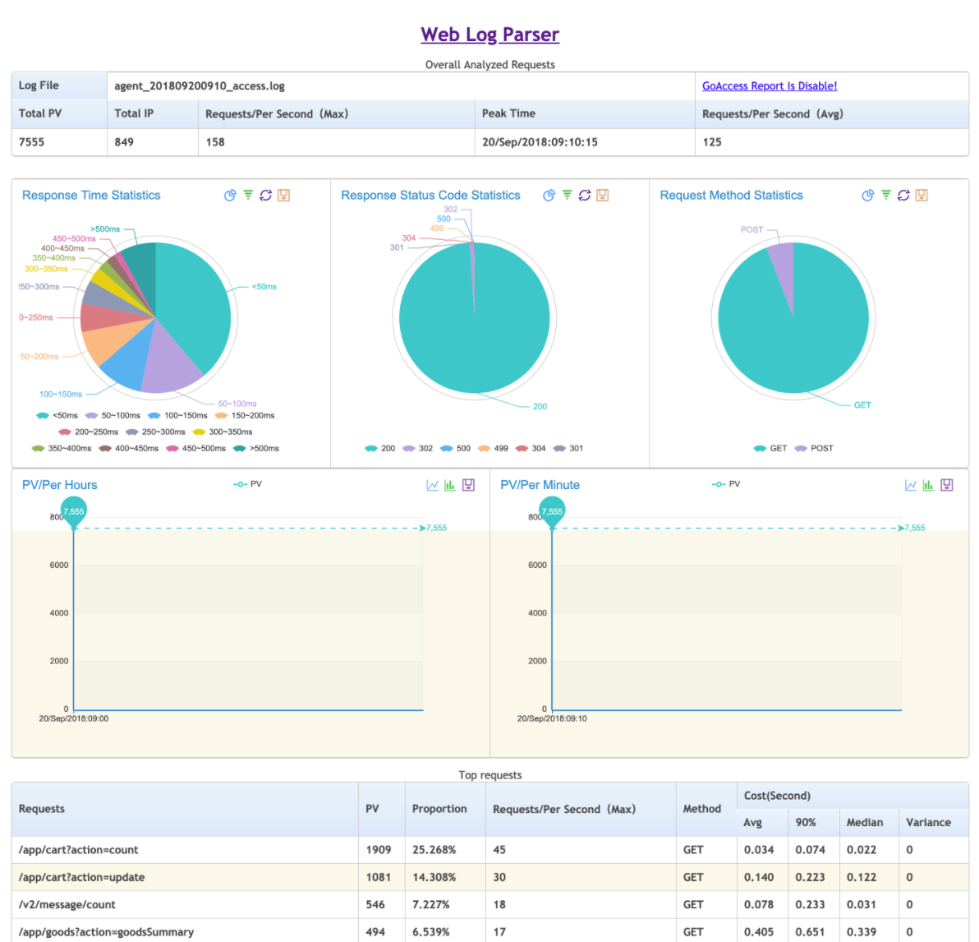Toggle the 150~200ms legend series

(245, 416)
